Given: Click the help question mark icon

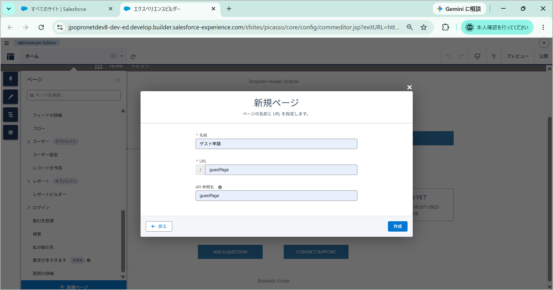Looking at the screenshot, I should [x=494, y=56].
